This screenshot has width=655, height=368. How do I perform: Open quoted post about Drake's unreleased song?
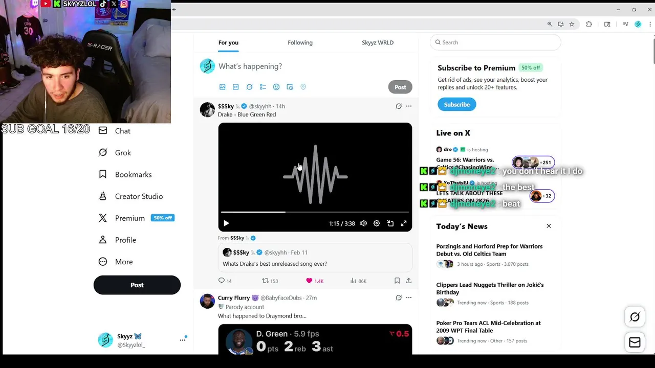pos(315,258)
